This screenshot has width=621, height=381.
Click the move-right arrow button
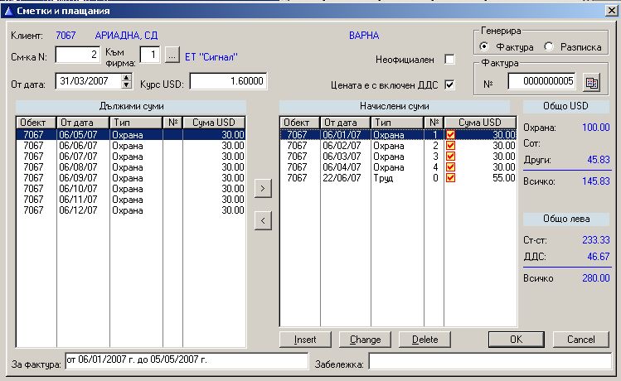263,188
